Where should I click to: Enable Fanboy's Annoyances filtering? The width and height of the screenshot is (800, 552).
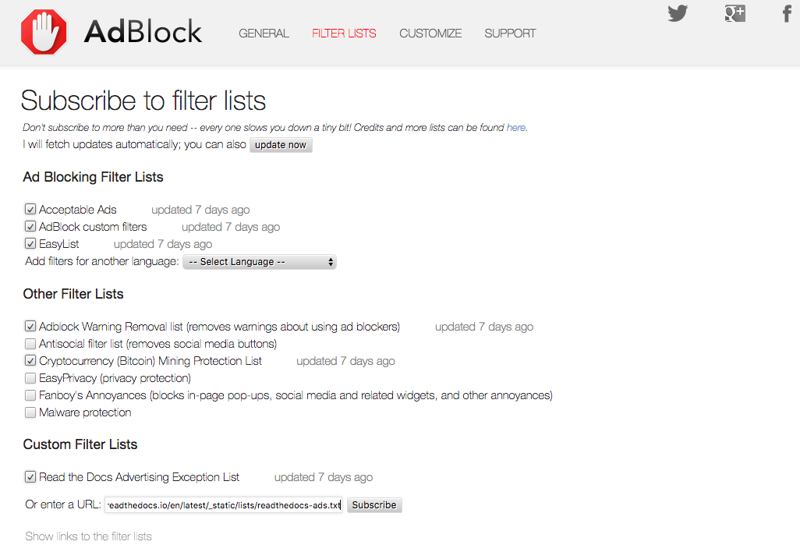pos(30,395)
